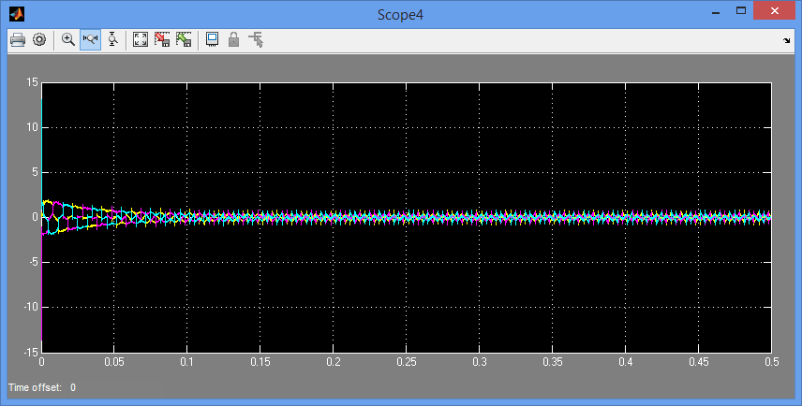Open the signal selector icon

click(256, 39)
